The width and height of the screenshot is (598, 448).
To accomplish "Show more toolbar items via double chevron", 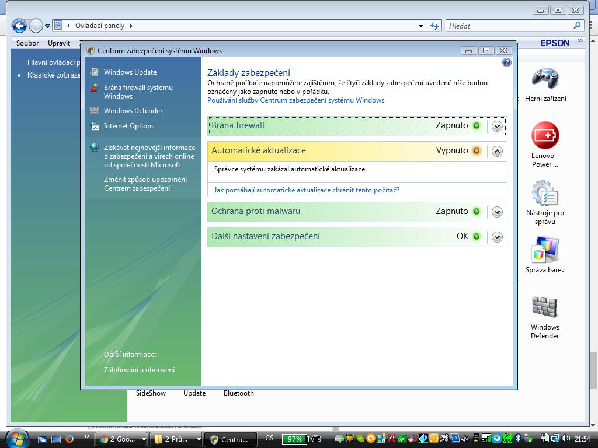I will [580, 41].
